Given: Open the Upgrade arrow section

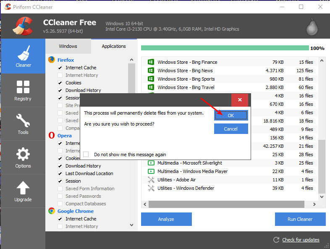Looking at the screenshot, I should [23, 191].
